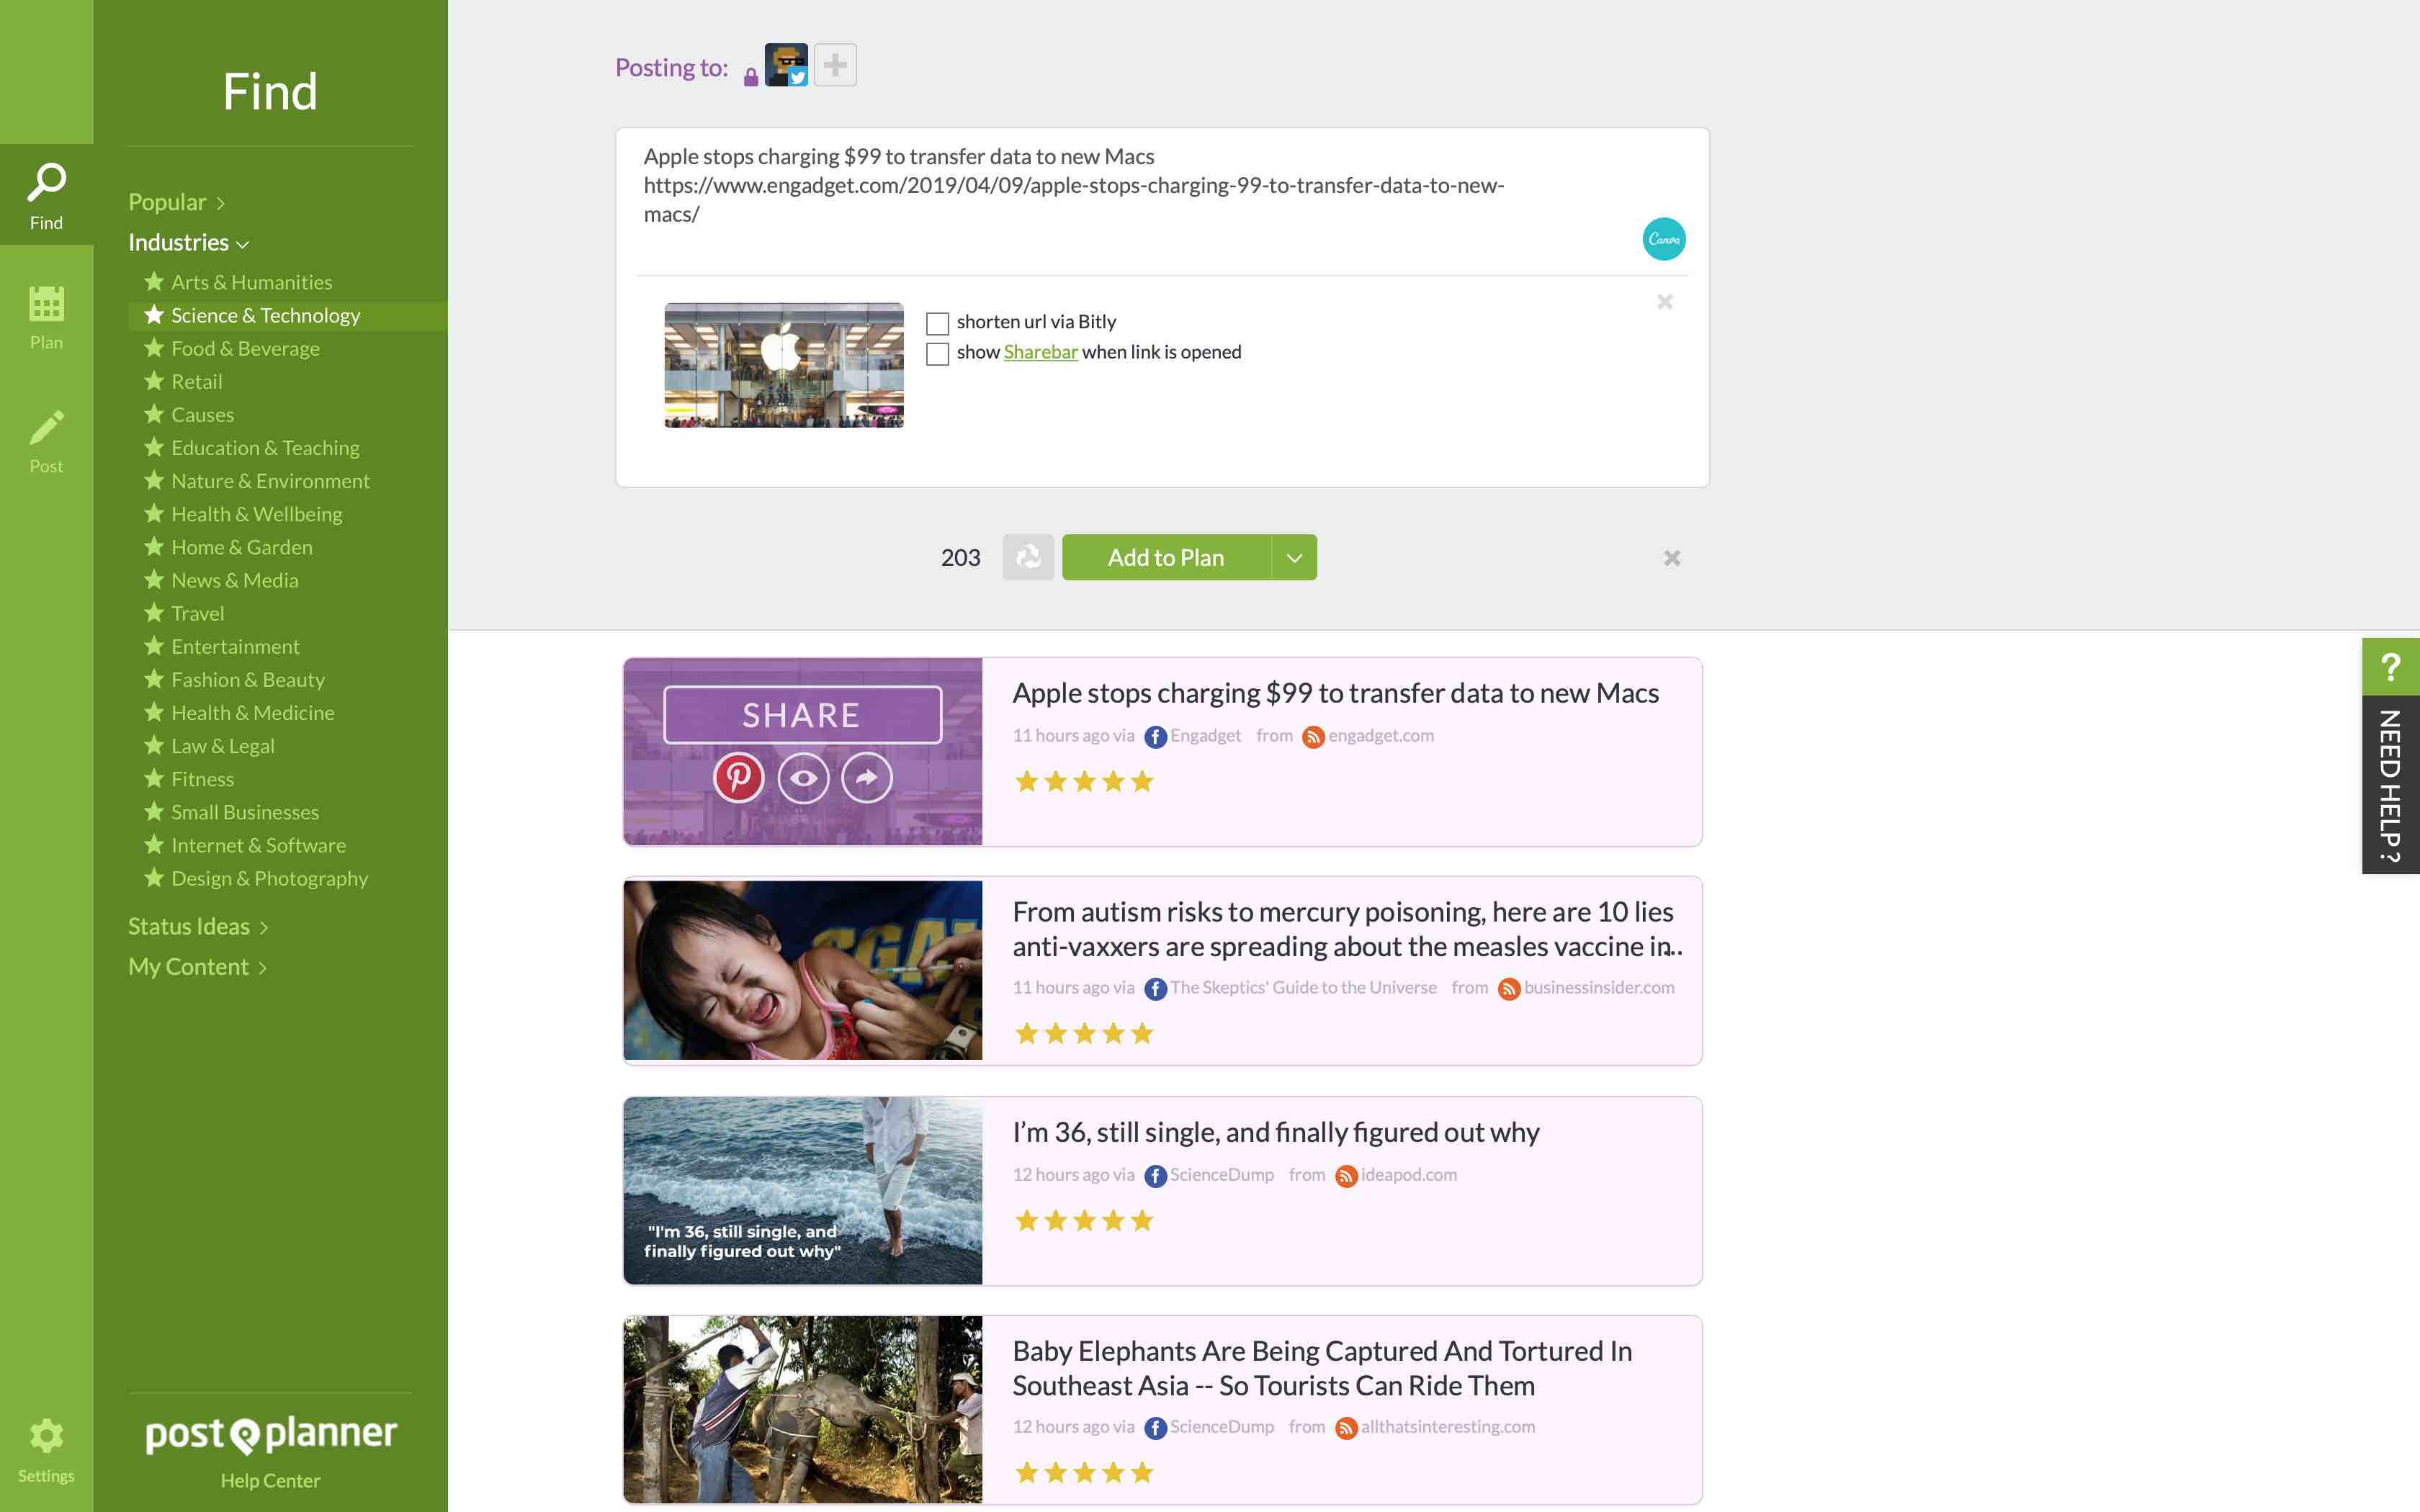Open the Canva design icon
Screen dimensions: 2420x1512
1663,239
